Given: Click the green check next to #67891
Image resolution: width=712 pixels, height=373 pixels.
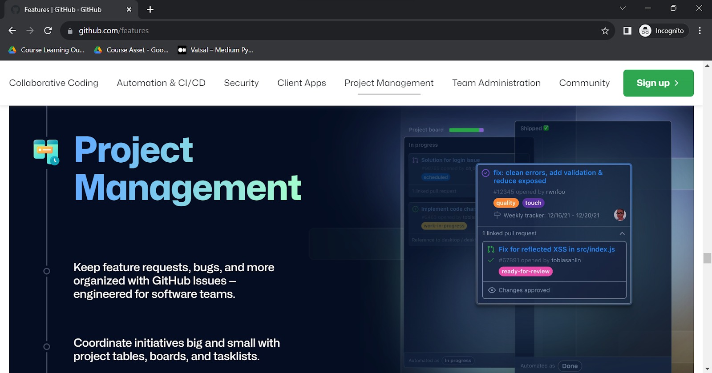Looking at the screenshot, I should tap(491, 260).
